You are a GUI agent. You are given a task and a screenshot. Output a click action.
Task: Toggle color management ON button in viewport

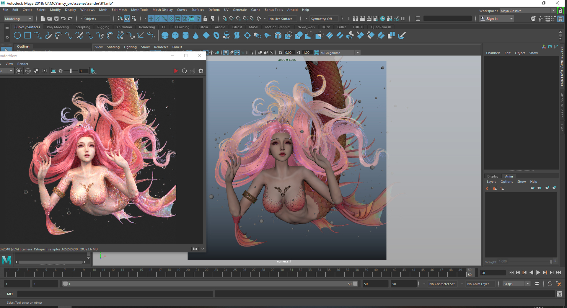316,53
